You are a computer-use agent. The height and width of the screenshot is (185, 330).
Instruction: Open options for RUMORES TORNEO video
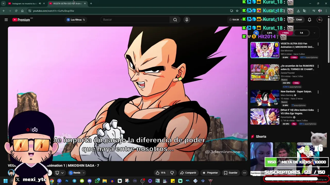pos(318,66)
